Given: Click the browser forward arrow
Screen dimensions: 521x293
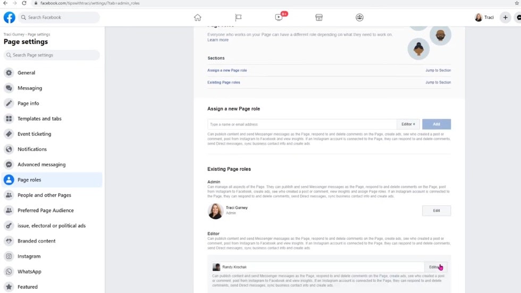Looking at the screenshot, I should click(15, 3).
